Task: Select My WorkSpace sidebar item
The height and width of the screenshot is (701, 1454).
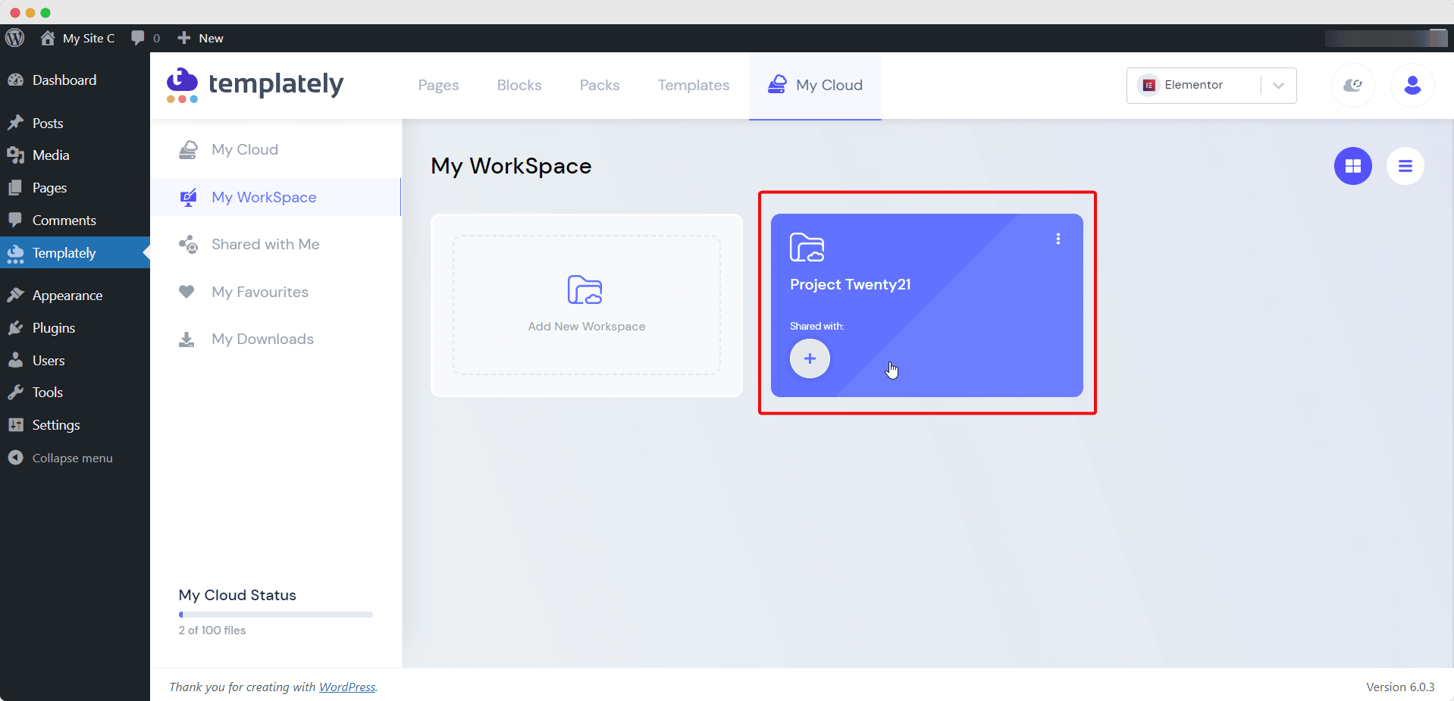Action: 275,197
